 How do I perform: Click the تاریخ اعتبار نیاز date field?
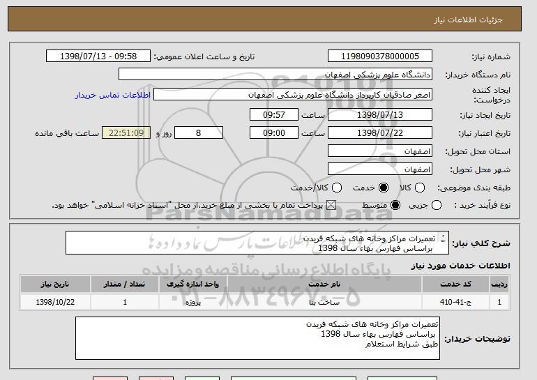[x=380, y=133]
